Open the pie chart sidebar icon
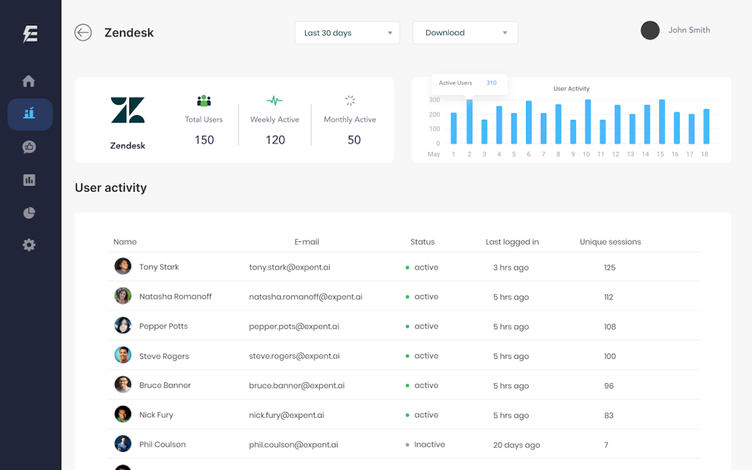The image size is (752, 470). [x=29, y=213]
